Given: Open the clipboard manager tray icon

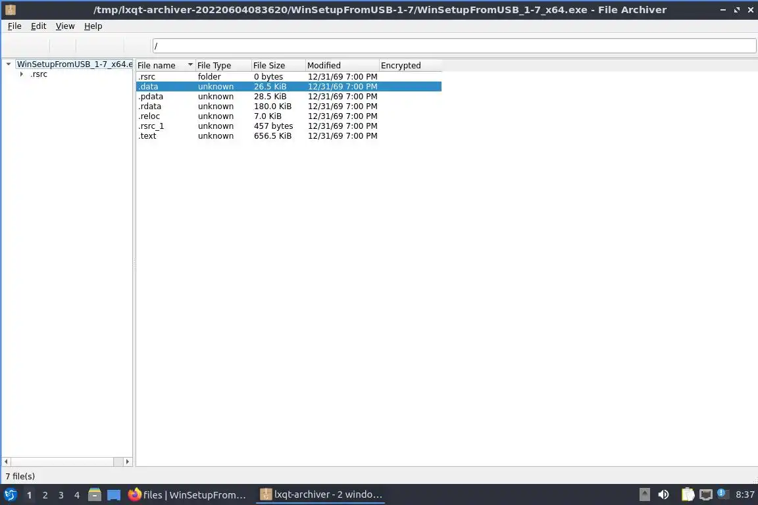Looking at the screenshot, I should click(688, 494).
